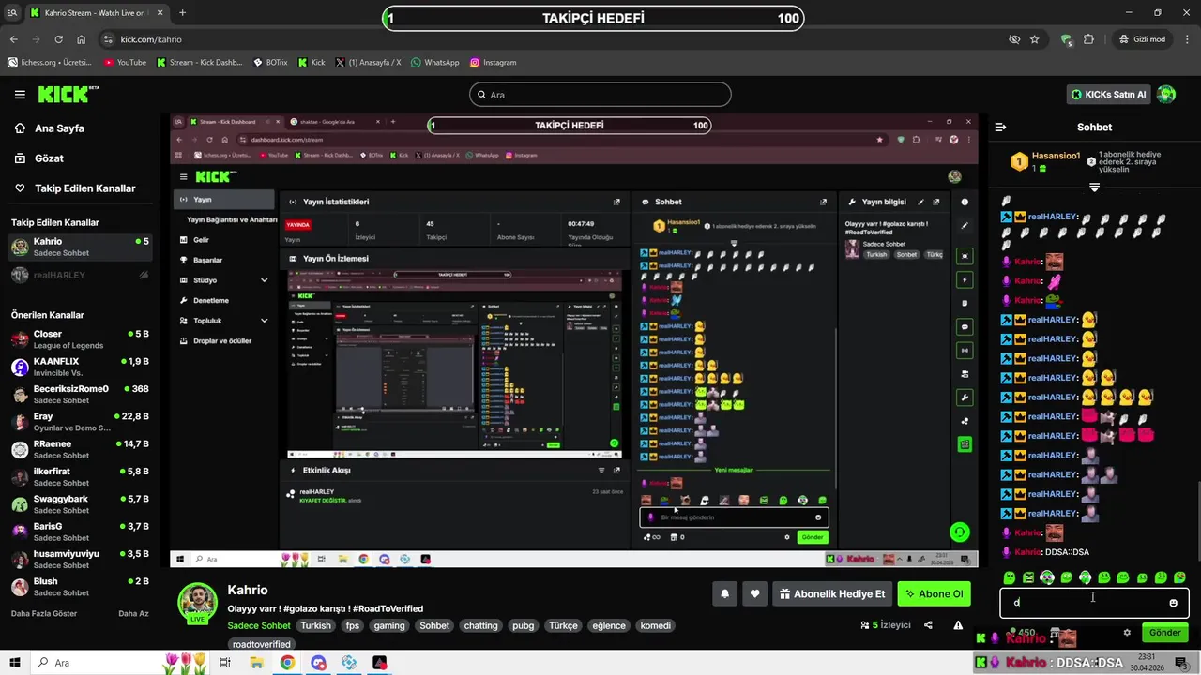Open the RRaenee recommended channel
This screenshot has height=675, width=1201.
pyautogui.click(x=79, y=449)
